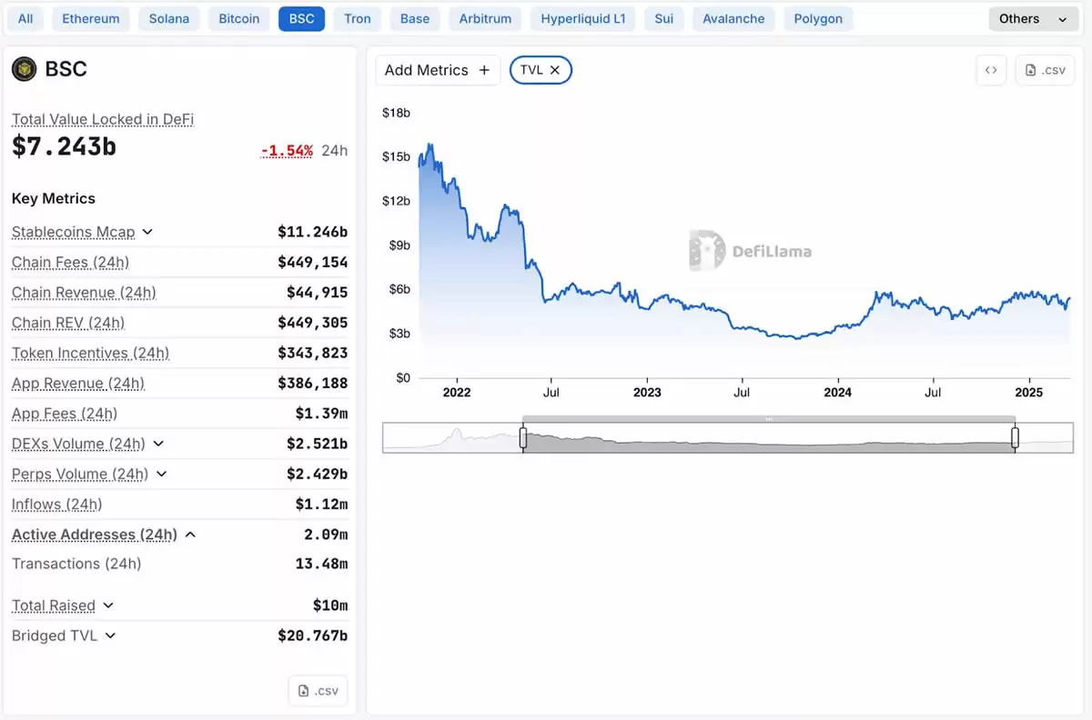The width and height of the screenshot is (1092, 720).
Task: Expand the Bridged TVL breakdown
Action: (110, 635)
